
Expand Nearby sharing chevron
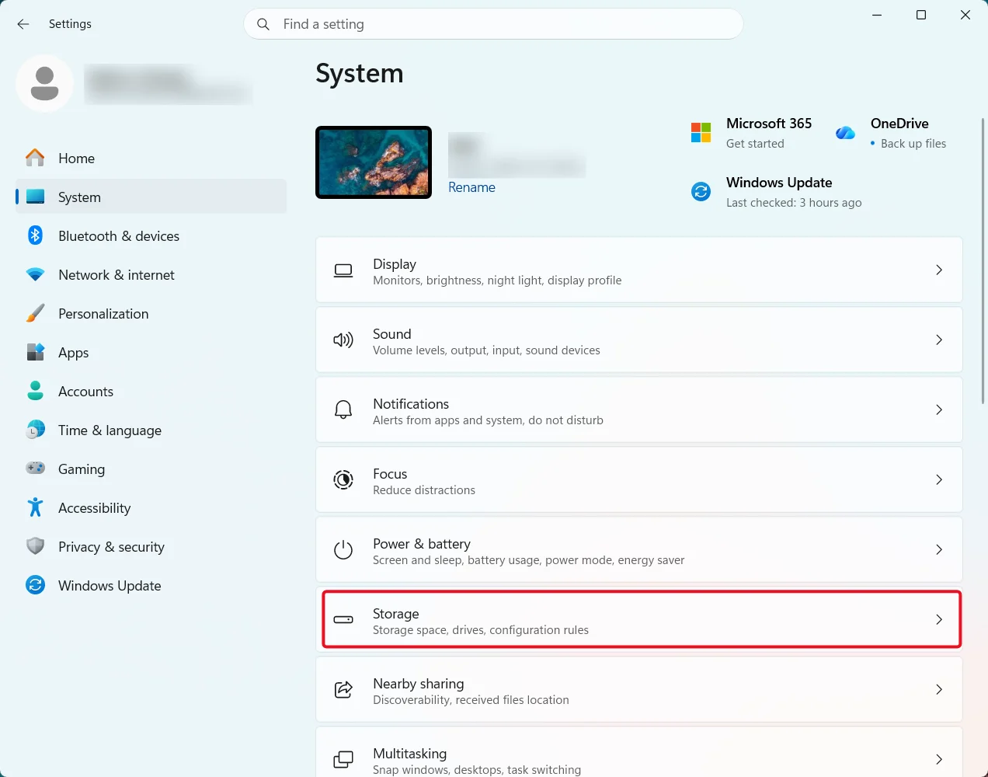click(x=939, y=689)
